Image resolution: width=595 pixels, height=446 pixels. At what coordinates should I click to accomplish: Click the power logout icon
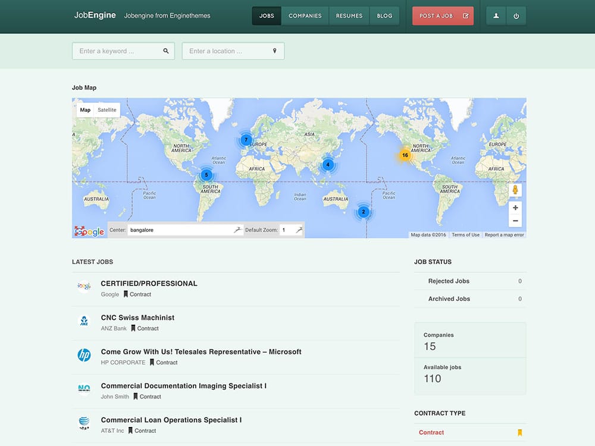click(x=516, y=16)
